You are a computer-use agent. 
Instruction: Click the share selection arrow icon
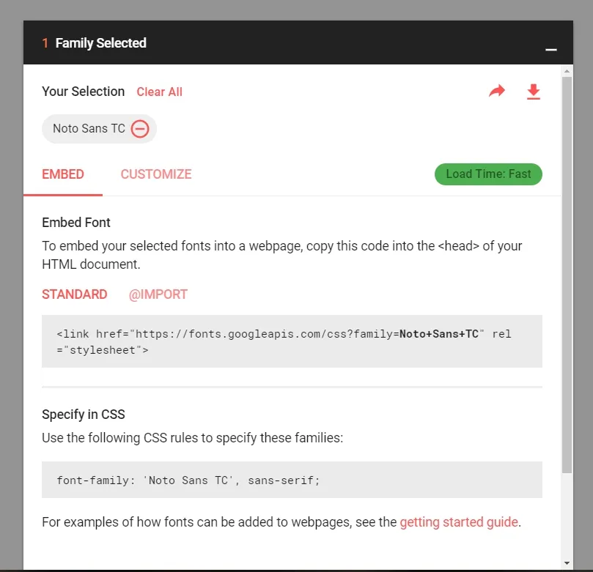(x=496, y=91)
